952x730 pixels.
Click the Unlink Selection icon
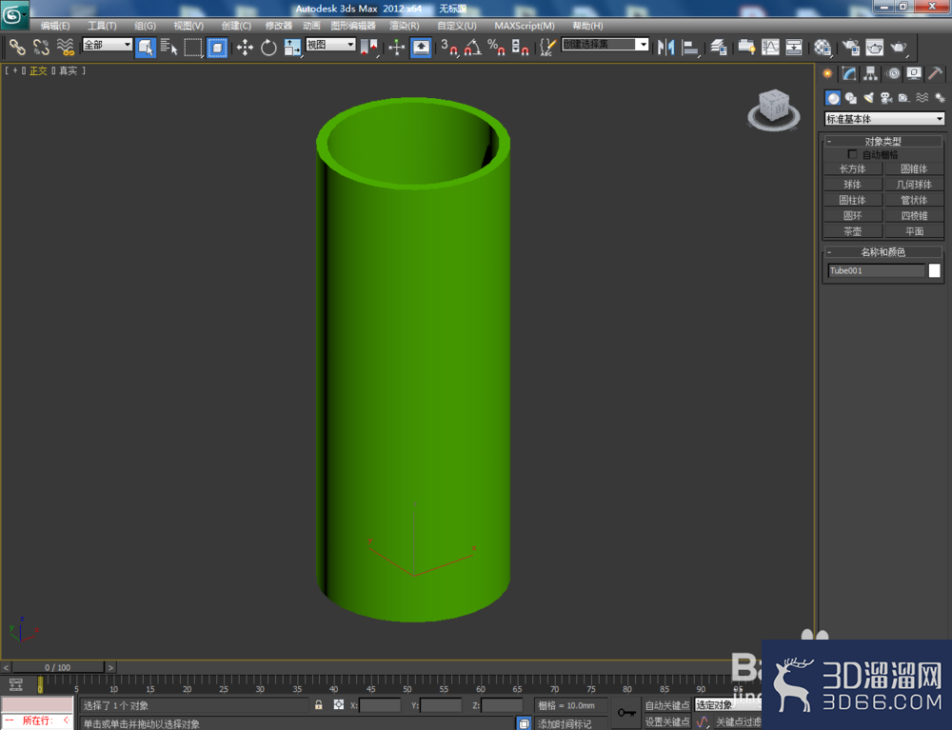(41, 47)
